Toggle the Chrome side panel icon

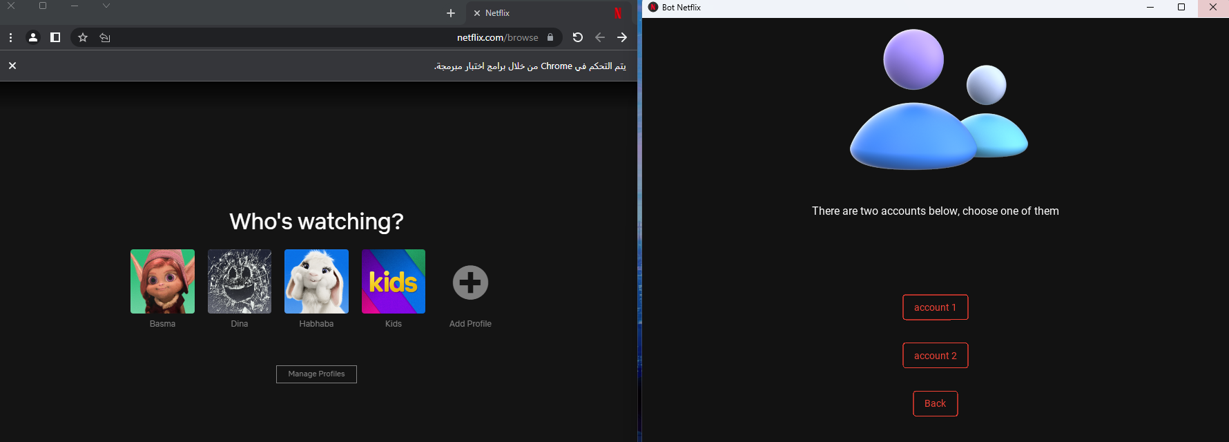tap(55, 37)
